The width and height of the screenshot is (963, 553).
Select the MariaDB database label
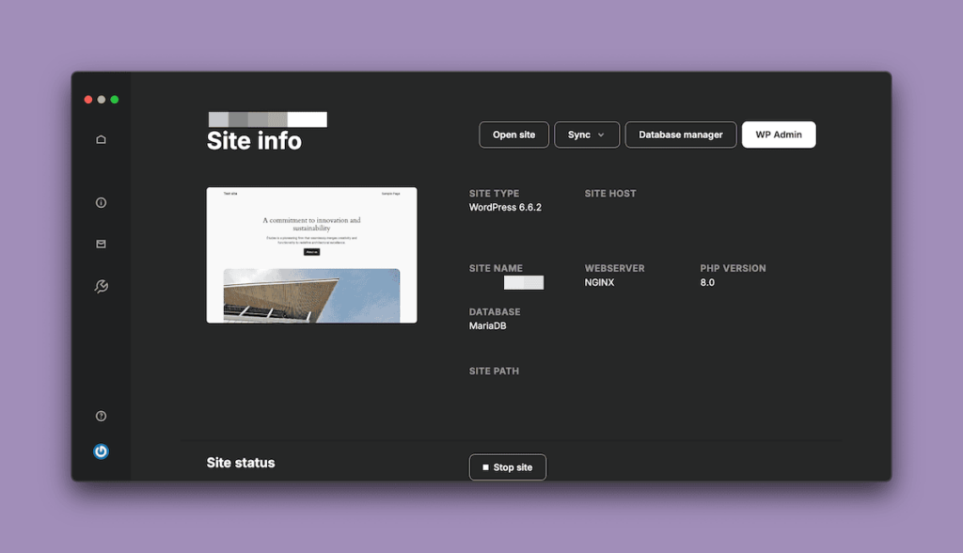pyautogui.click(x=488, y=326)
